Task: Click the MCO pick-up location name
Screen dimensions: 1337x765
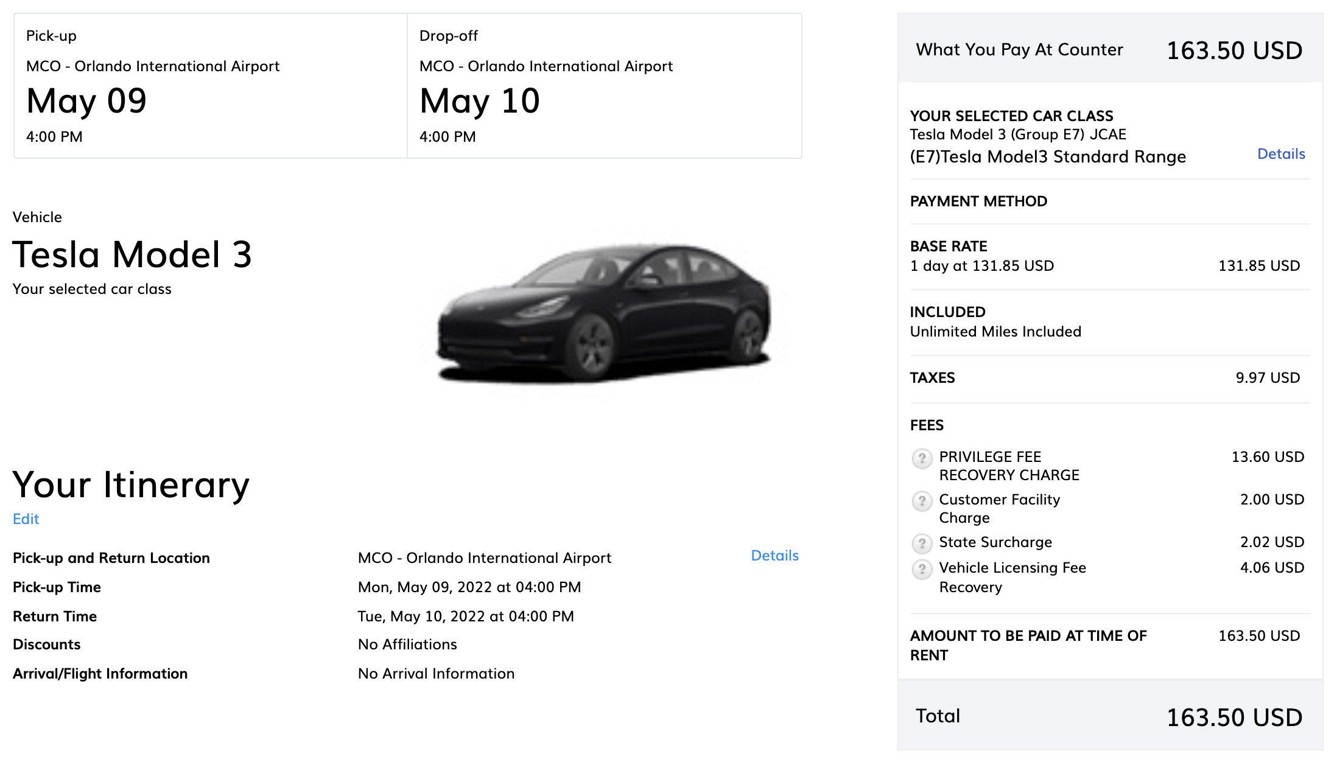Action: (152, 66)
